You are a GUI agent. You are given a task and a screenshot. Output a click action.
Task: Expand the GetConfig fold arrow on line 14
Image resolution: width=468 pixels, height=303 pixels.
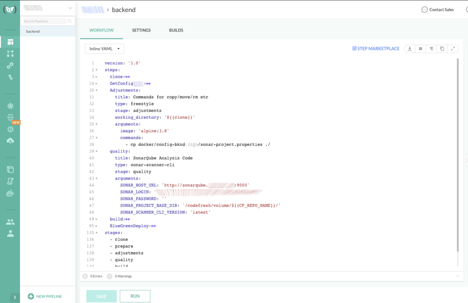96,84
